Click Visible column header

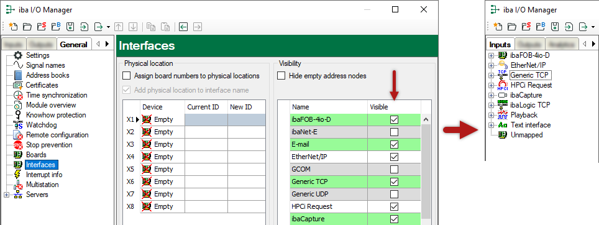pyautogui.click(x=394, y=107)
